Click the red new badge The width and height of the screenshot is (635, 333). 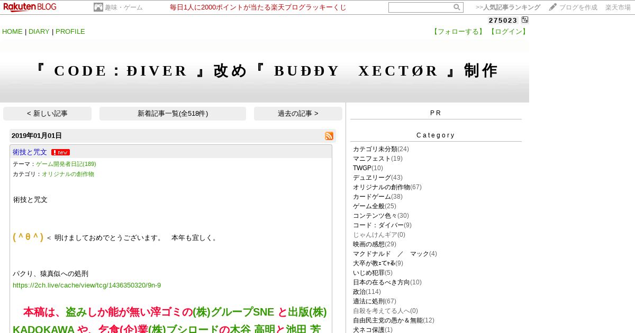point(60,152)
